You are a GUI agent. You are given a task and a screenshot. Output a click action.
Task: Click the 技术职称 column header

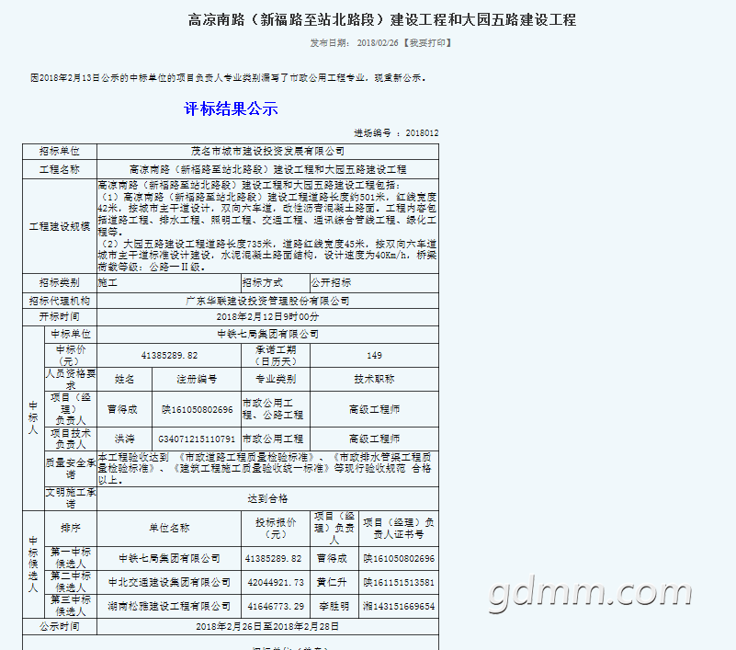[x=374, y=379]
